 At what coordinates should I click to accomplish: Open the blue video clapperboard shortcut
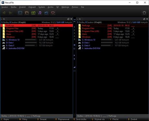[x=46, y=13]
